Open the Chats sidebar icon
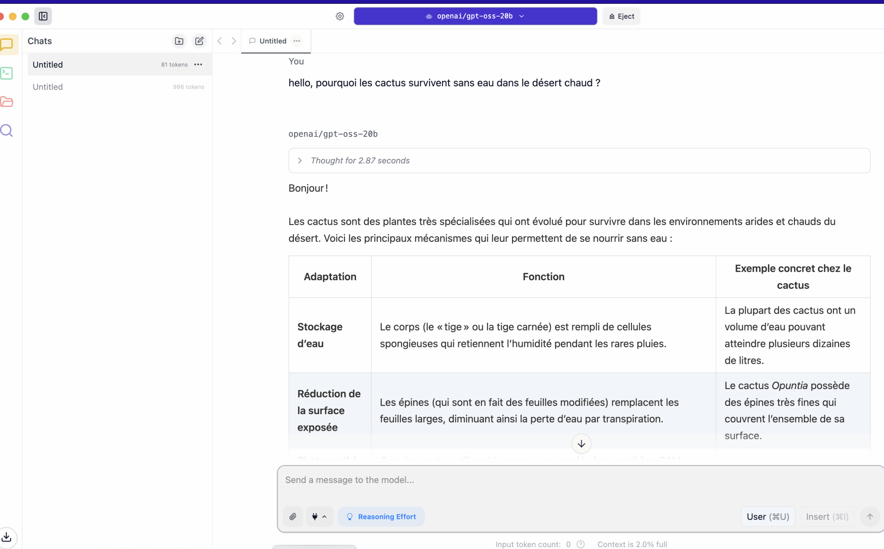The width and height of the screenshot is (884, 549). (x=7, y=44)
